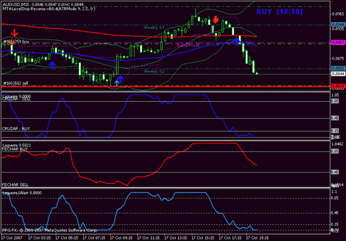The width and height of the screenshot is (346, 241).
Task: Click the 17 Oct 13:15 time label
Action: [x=175, y=238]
